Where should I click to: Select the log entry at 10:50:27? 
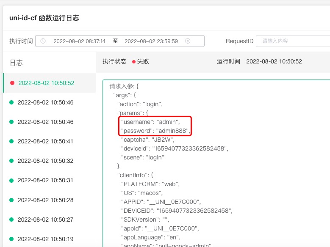point(45,220)
